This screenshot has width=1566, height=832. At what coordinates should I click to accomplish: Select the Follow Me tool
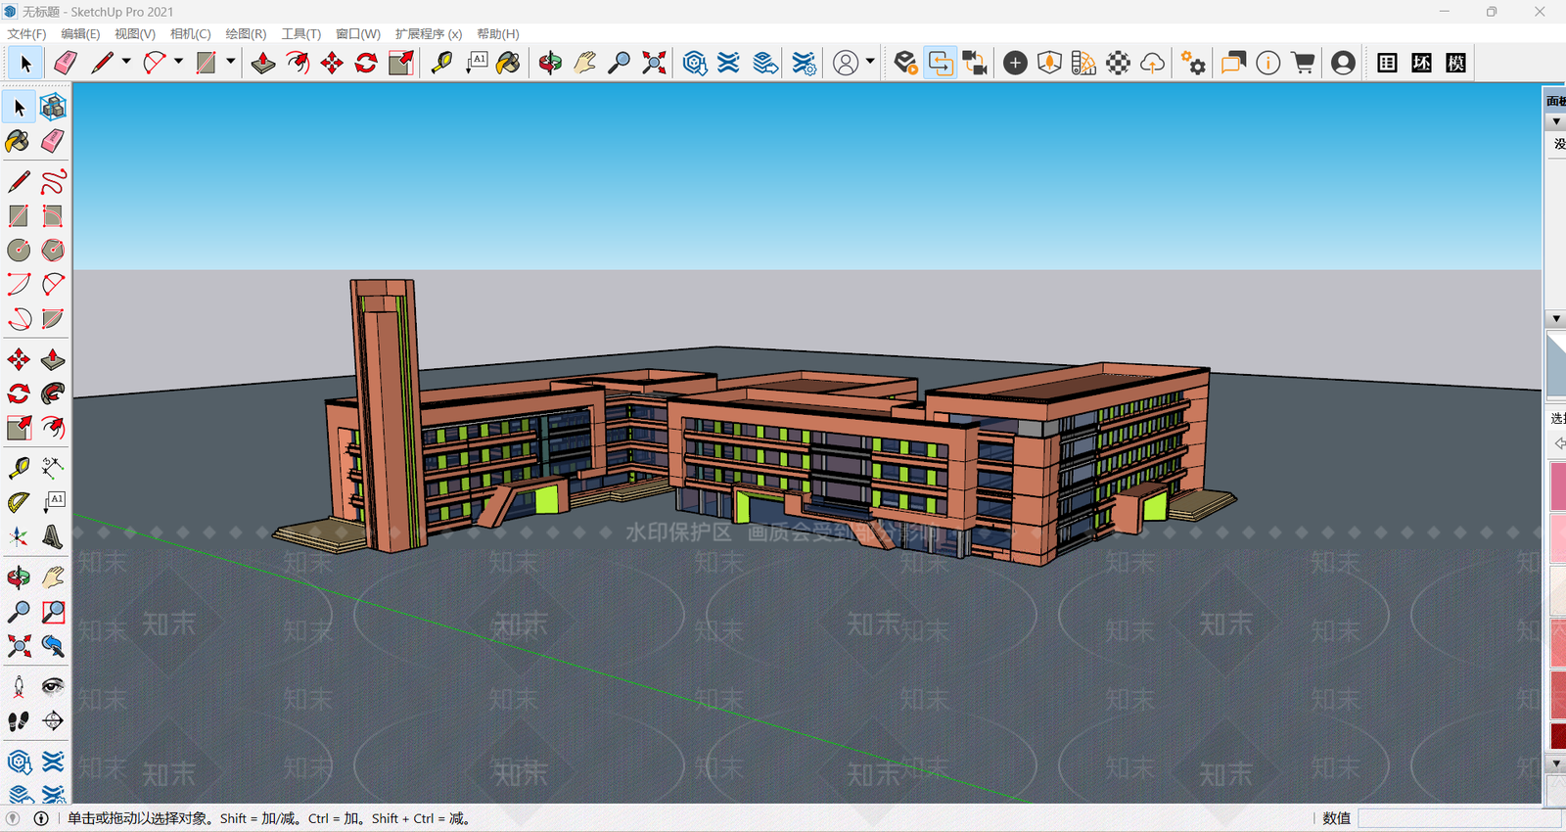pos(53,393)
